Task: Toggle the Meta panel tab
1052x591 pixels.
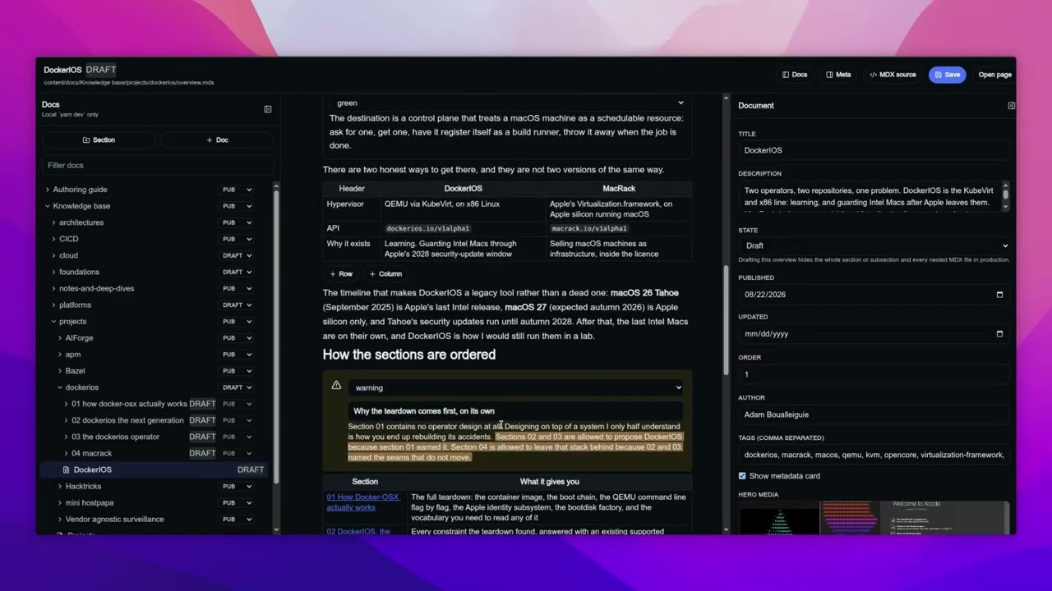Action: click(838, 75)
